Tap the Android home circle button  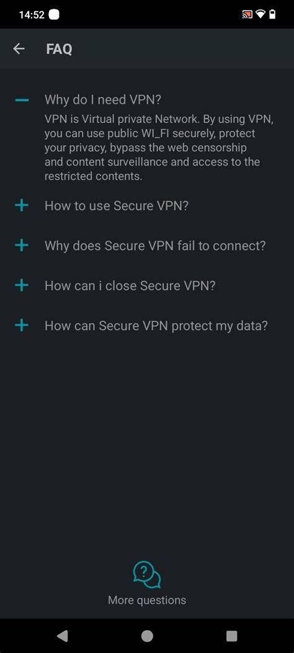point(147,636)
